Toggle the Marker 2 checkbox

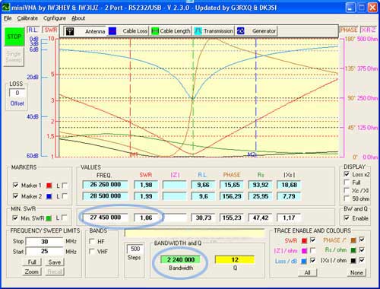pos(16,196)
